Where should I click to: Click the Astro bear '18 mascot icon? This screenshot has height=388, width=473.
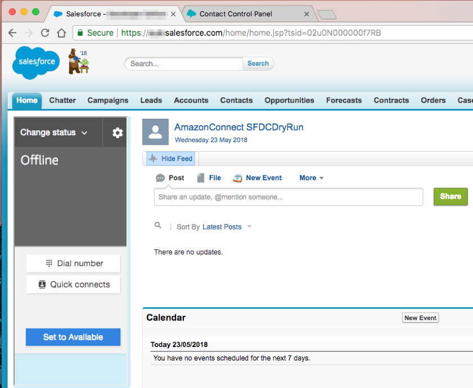[78, 61]
